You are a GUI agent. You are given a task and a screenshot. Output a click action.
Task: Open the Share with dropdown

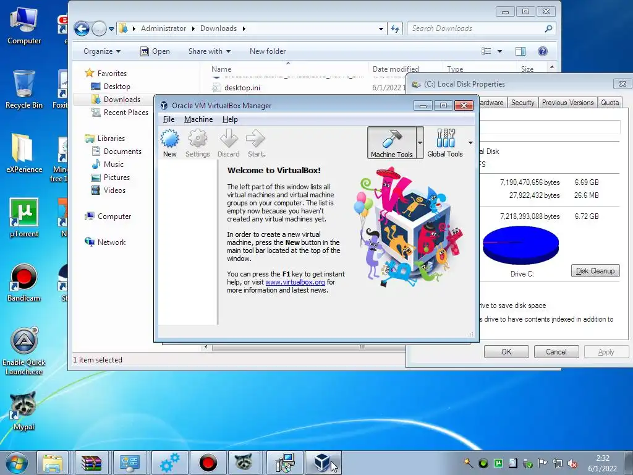click(x=209, y=51)
